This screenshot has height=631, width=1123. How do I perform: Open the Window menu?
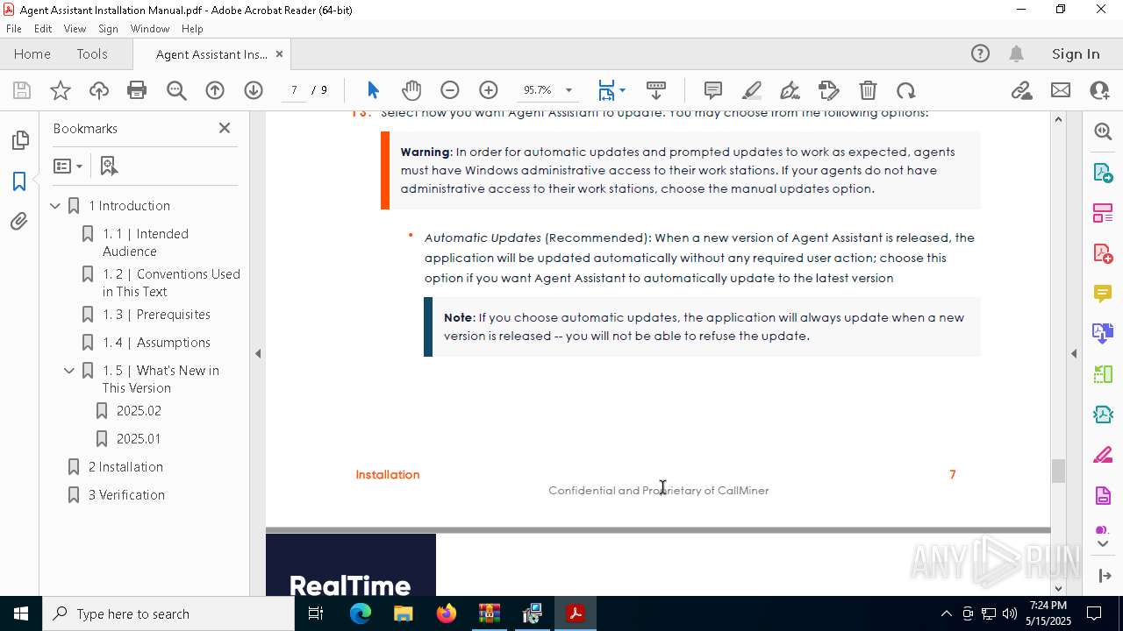pos(150,28)
